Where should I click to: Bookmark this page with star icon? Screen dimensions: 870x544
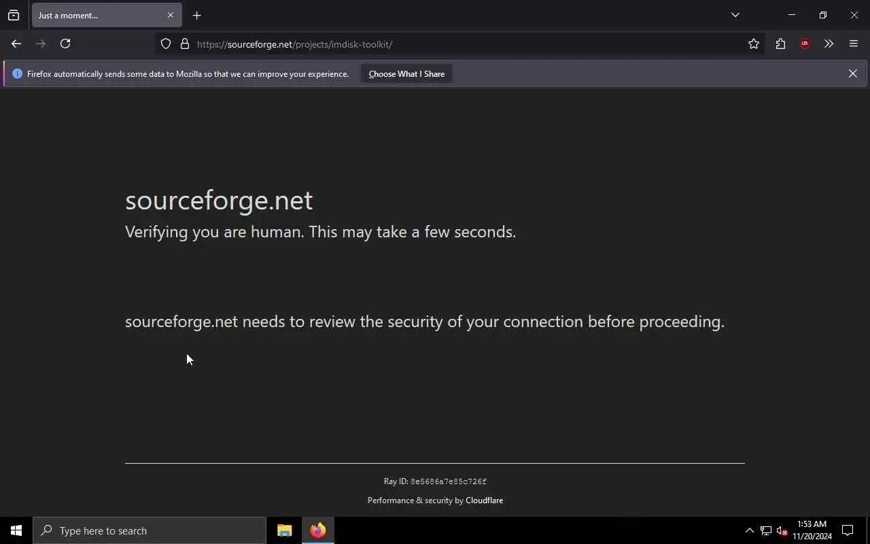pyautogui.click(x=754, y=44)
